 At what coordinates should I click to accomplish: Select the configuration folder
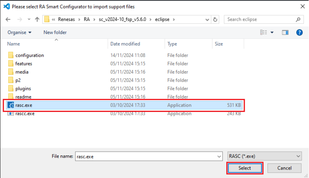pyautogui.click(x=29, y=55)
